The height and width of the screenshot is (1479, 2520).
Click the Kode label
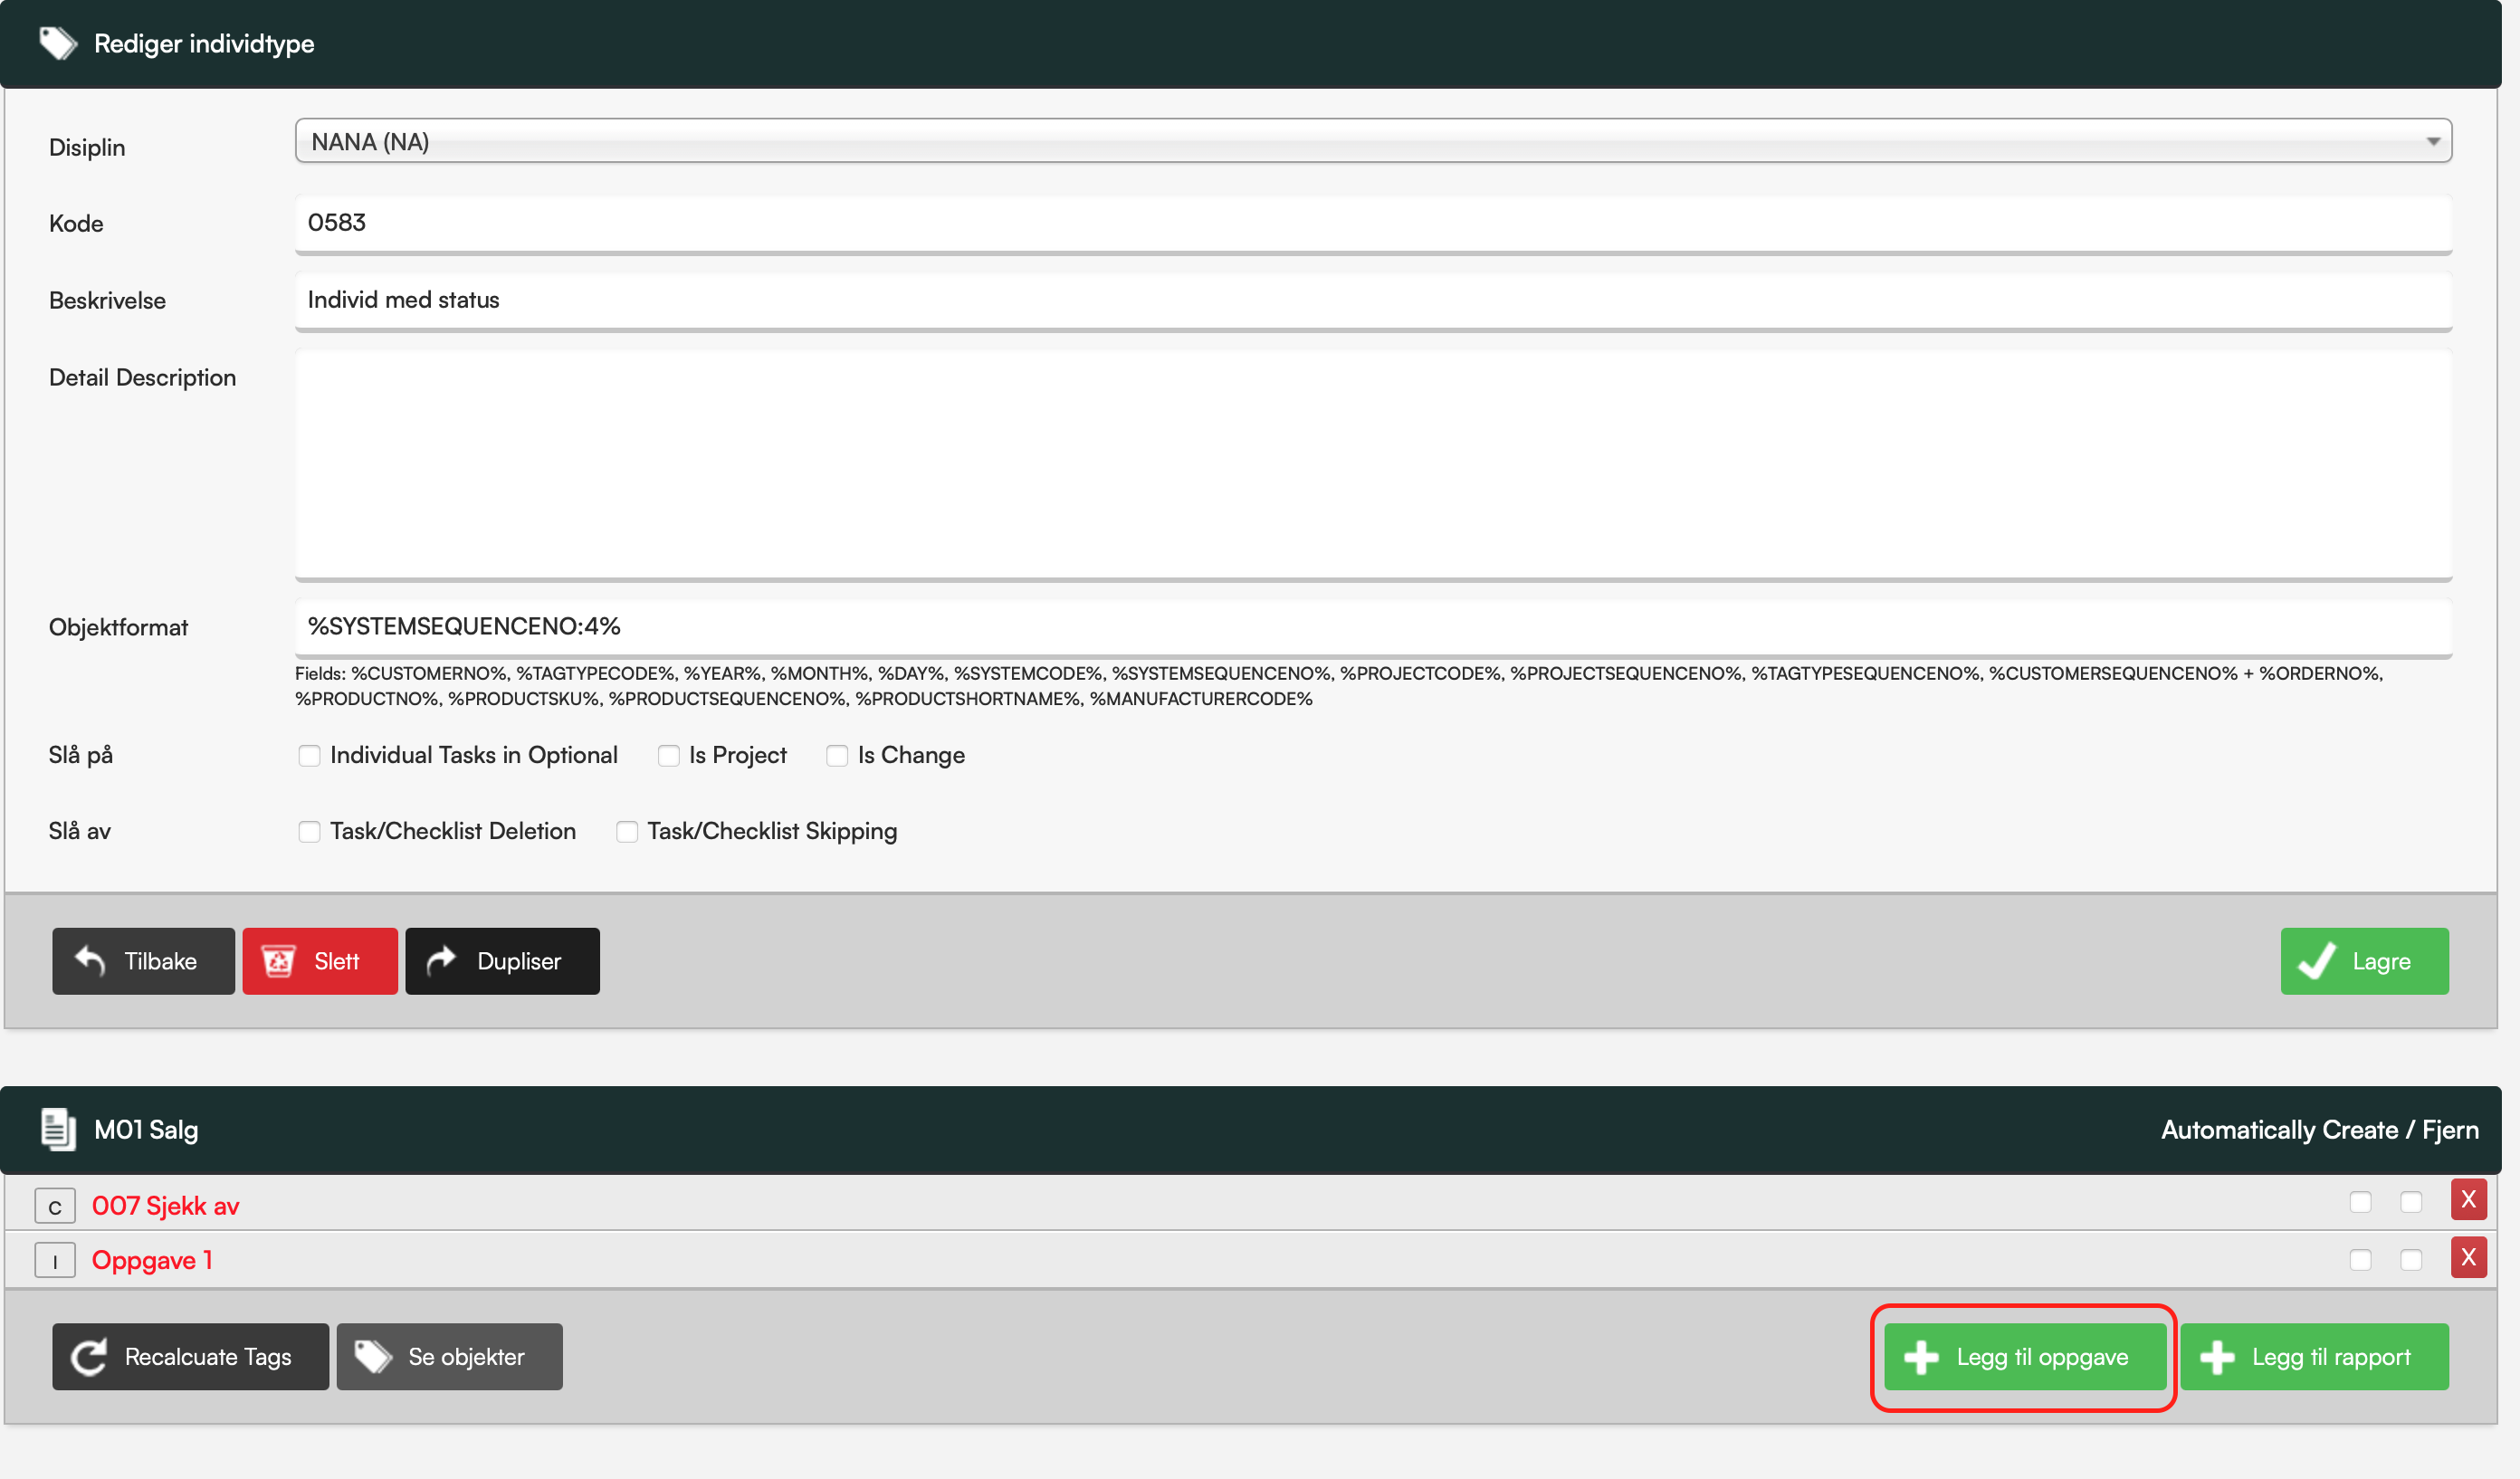pyautogui.click(x=76, y=224)
